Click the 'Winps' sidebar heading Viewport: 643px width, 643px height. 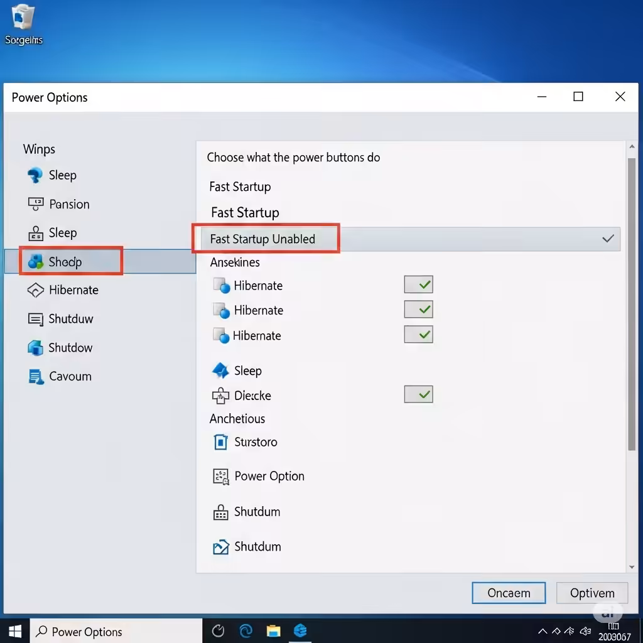click(x=39, y=149)
